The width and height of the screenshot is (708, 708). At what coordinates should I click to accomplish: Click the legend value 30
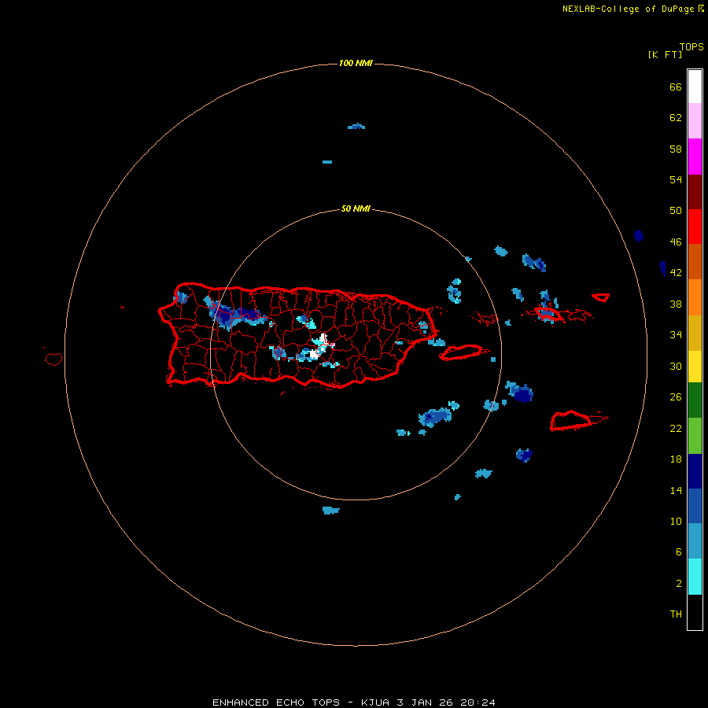point(676,366)
